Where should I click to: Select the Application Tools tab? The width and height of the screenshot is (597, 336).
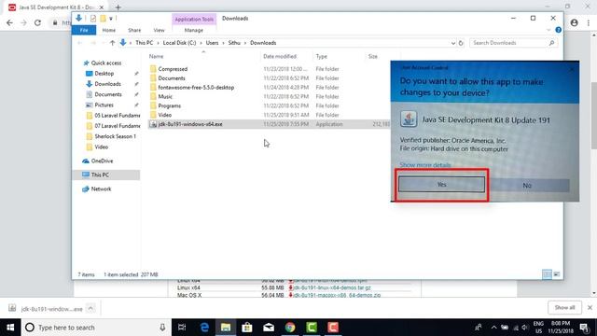coord(194,19)
